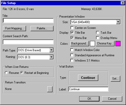Click the white background color swatch
The image size is (126, 105).
92,43
